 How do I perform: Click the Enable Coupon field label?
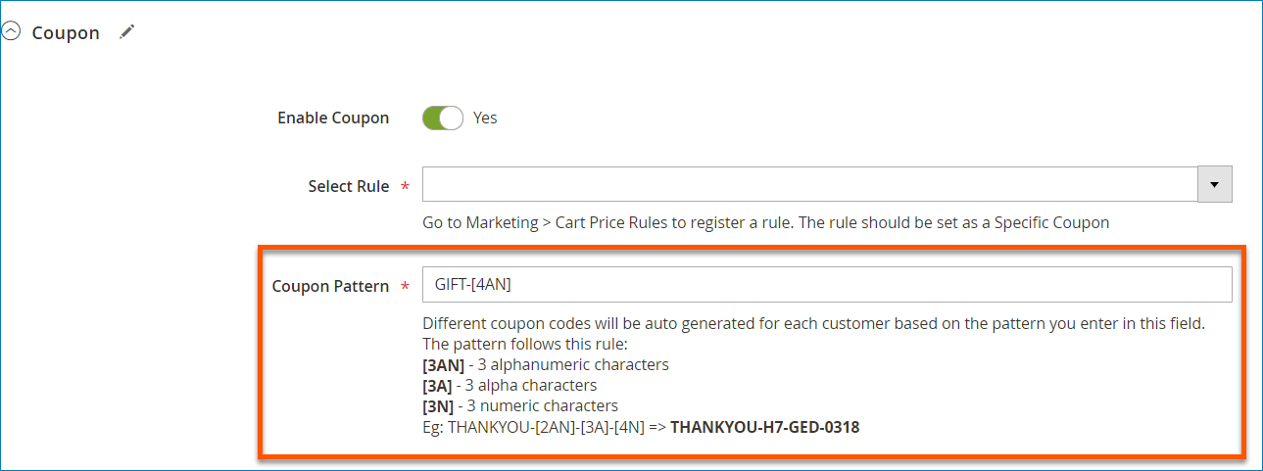(333, 118)
